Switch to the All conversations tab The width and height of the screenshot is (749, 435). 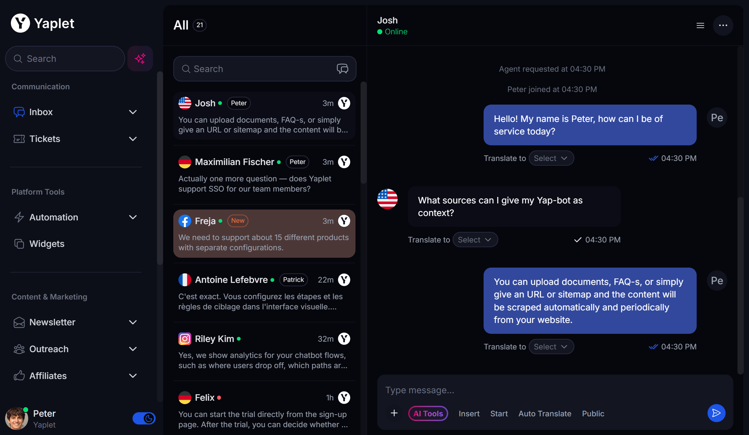point(181,25)
